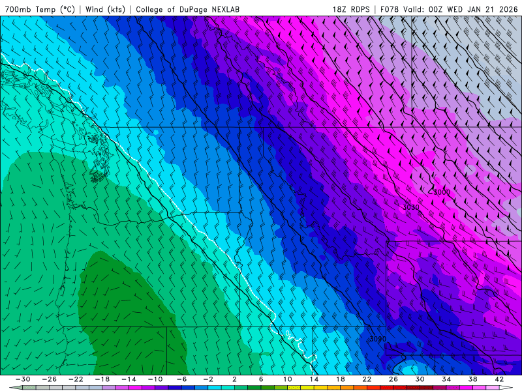522x391 pixels.
Task: Click the '42' colorbar tick label
Action: (499, 379)
